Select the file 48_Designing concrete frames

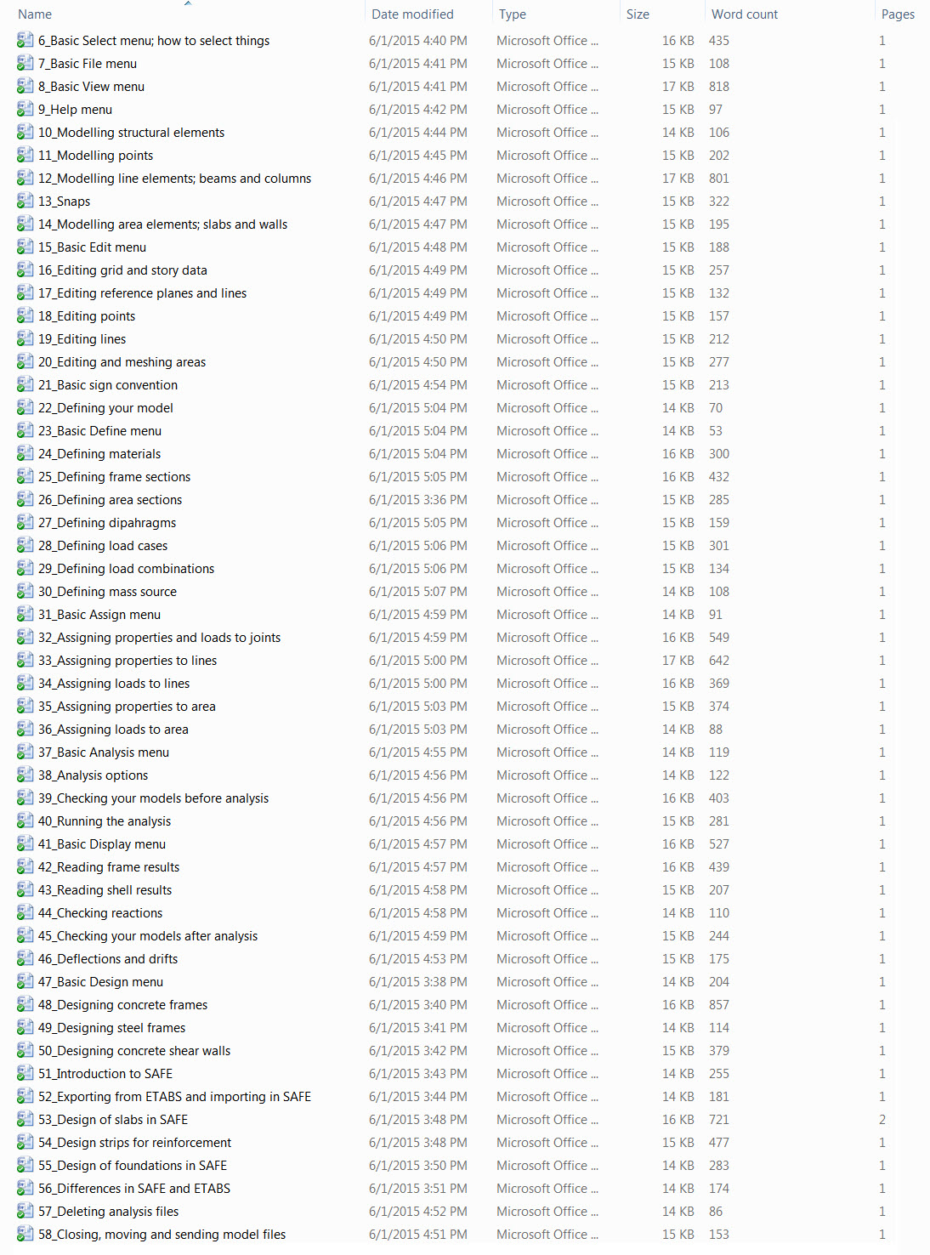point(122,1005)
